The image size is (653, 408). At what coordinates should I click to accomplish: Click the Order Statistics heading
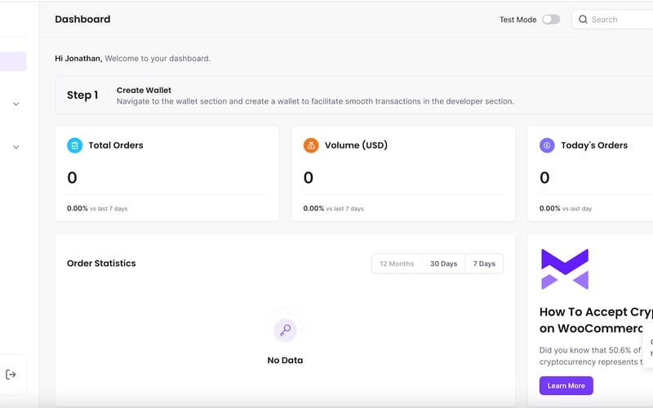[x=101, y=263]
